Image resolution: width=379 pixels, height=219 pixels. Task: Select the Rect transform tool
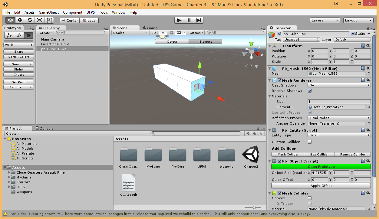pyautogui.click(x=49, y=20)
